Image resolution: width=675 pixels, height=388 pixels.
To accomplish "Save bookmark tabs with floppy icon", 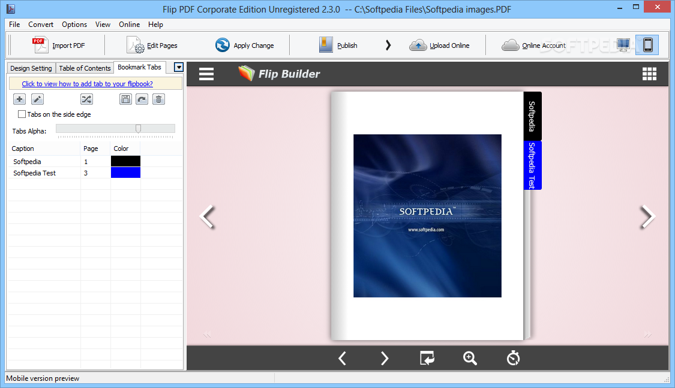I will 126,99.
